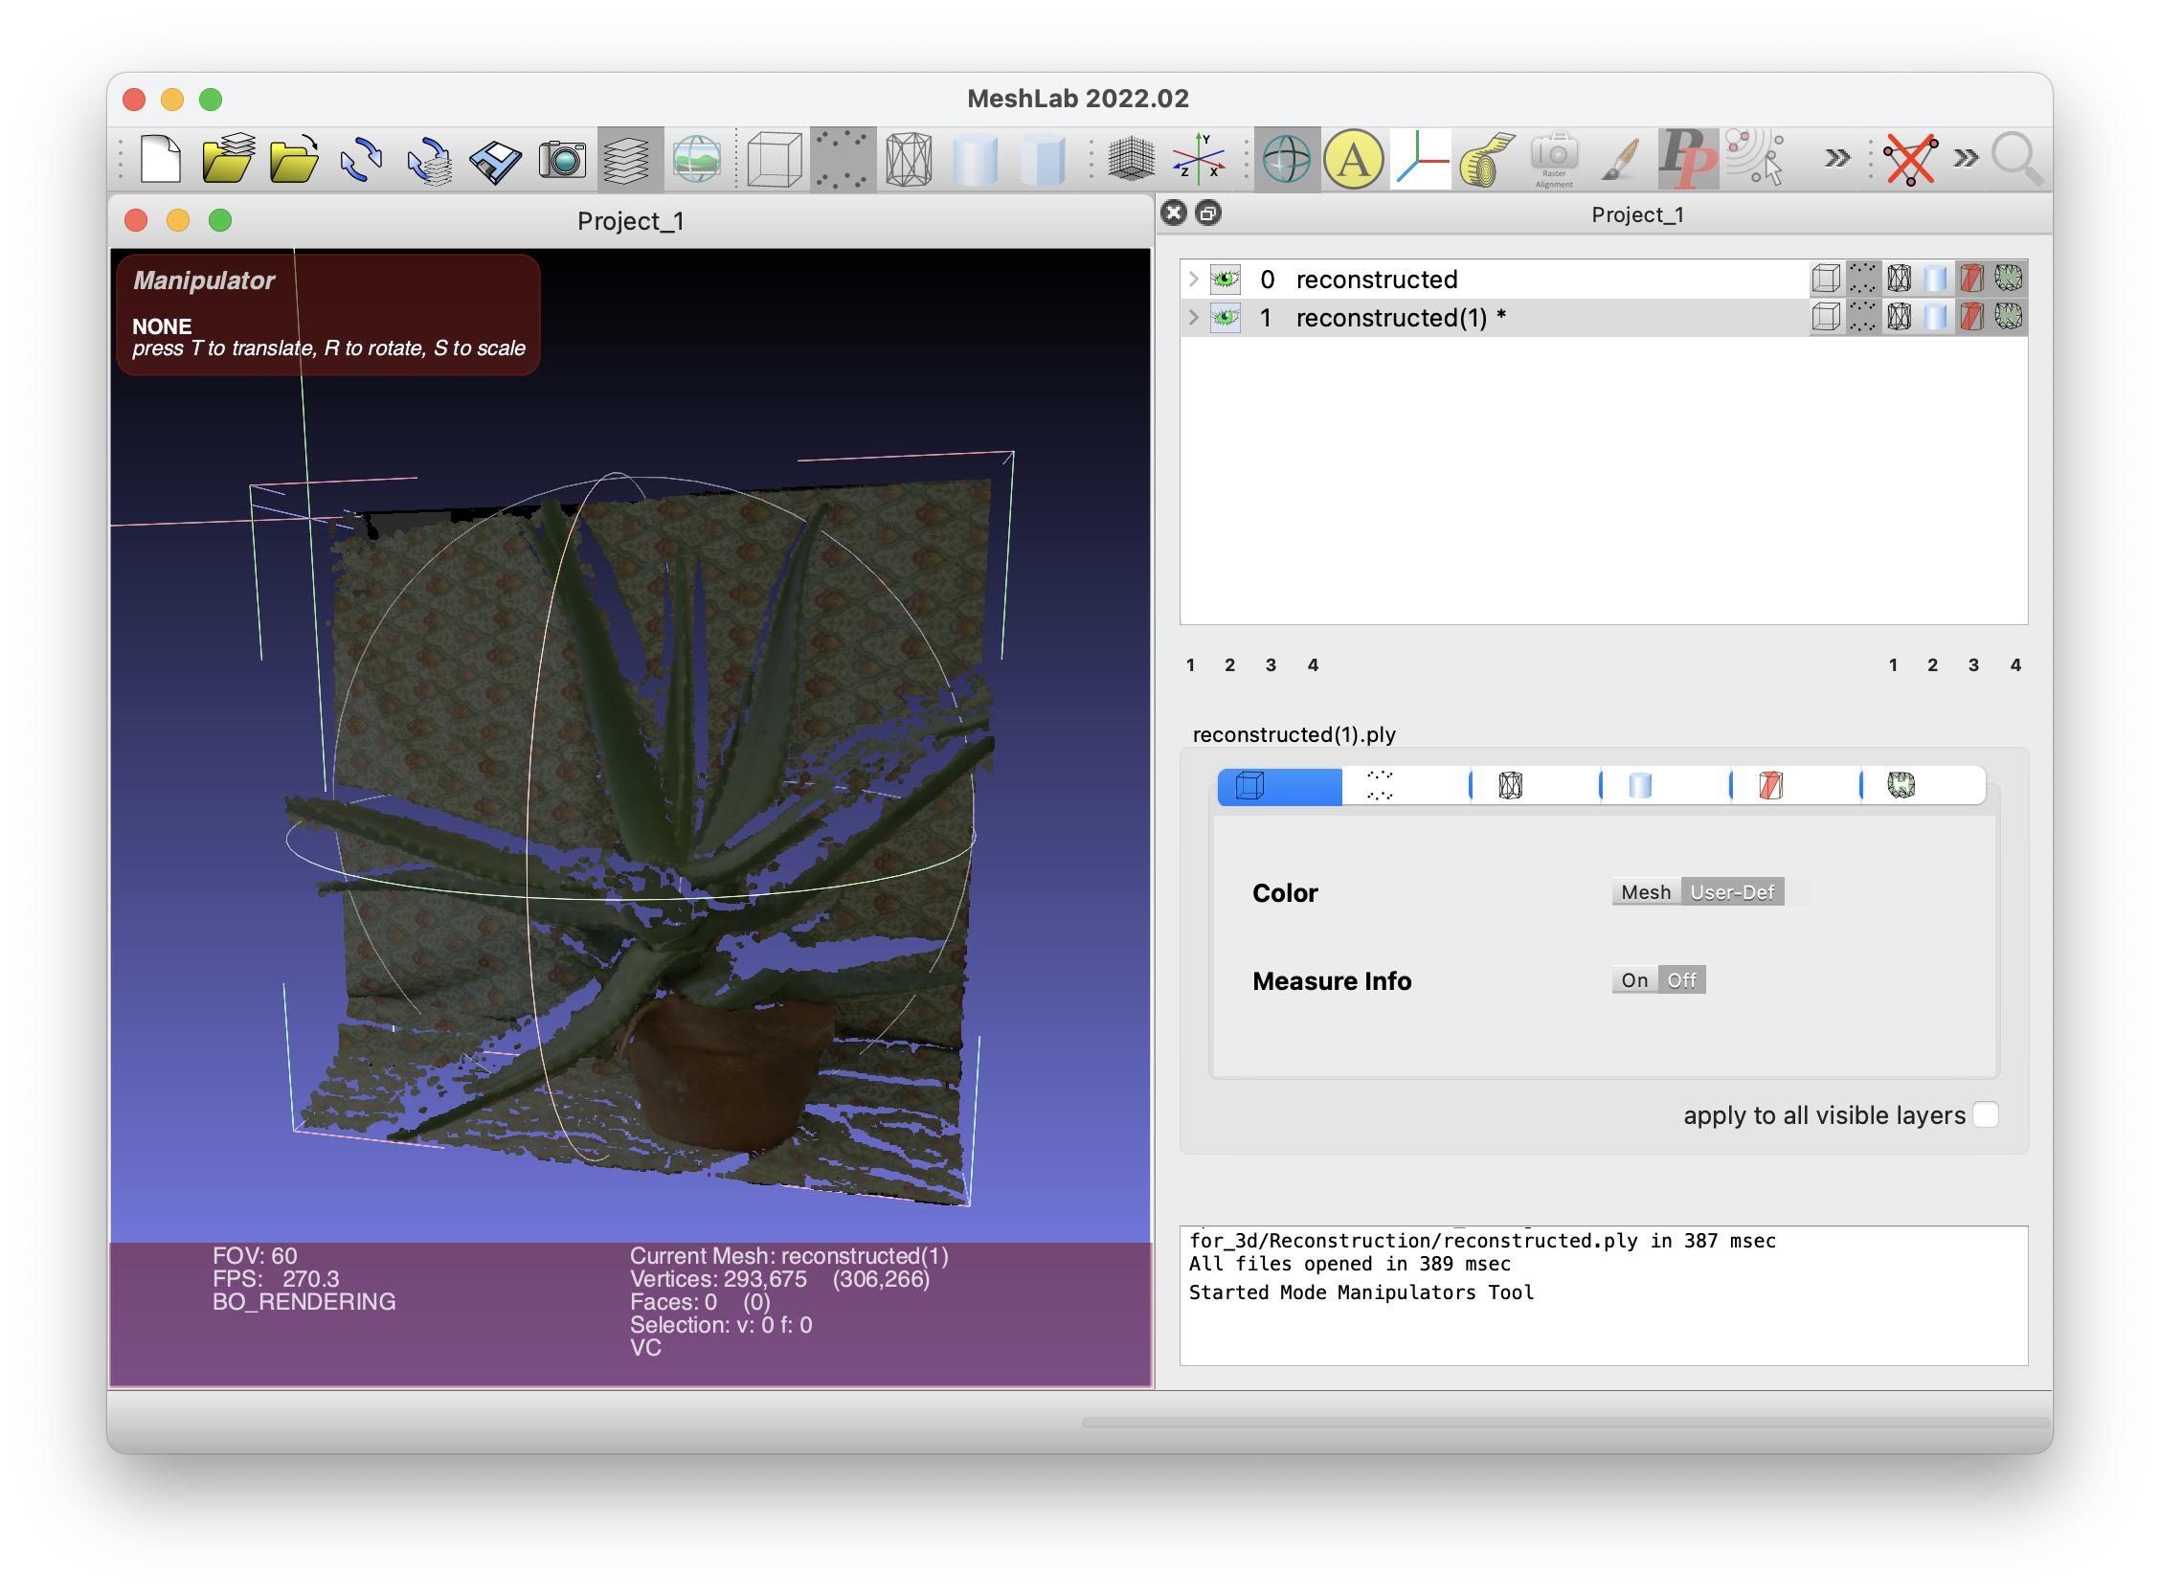This screenshot has width=2160, height=1595.
Task: Toggle the Show Axis XYZ icon
Action: [1199, 159]
